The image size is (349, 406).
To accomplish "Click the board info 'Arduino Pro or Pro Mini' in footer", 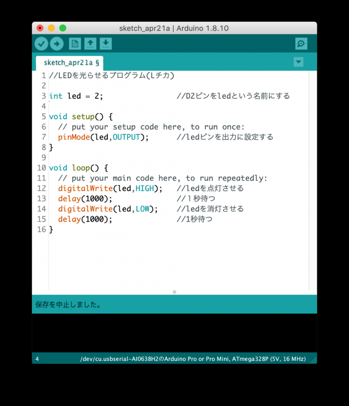I will (x=197, y=359).
